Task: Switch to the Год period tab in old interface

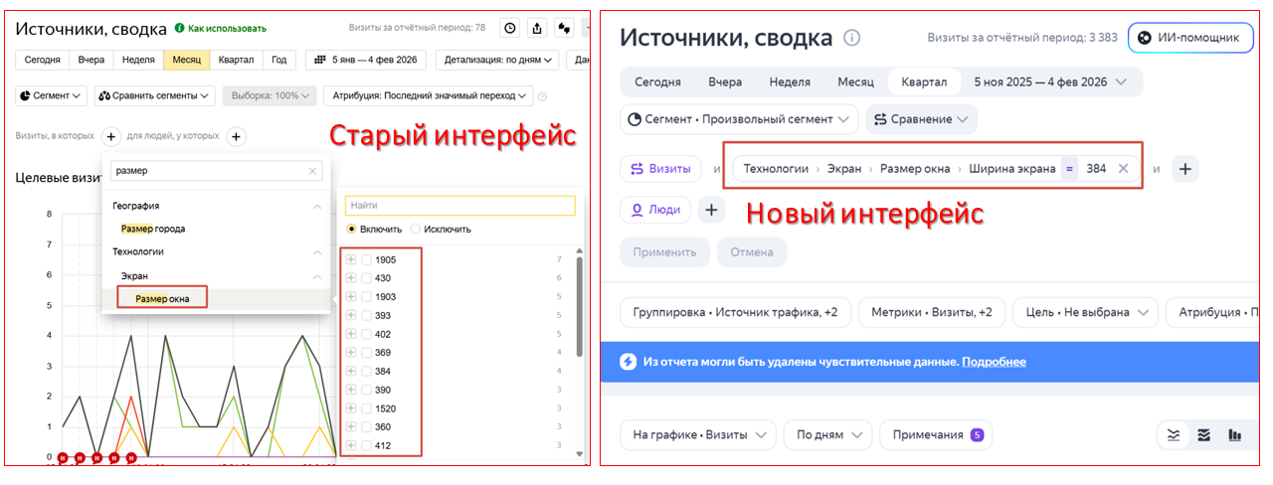Action: pos(279,60)
